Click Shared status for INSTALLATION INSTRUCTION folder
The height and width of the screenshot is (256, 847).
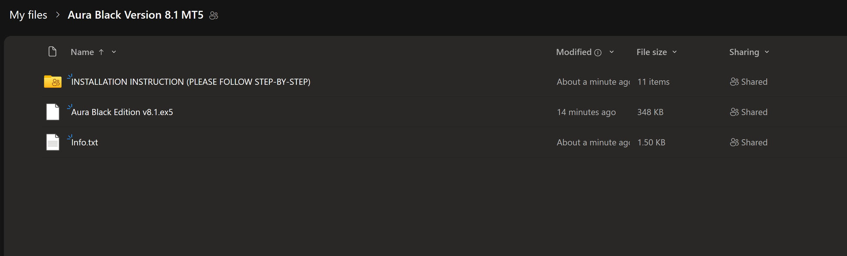(749, 82)
